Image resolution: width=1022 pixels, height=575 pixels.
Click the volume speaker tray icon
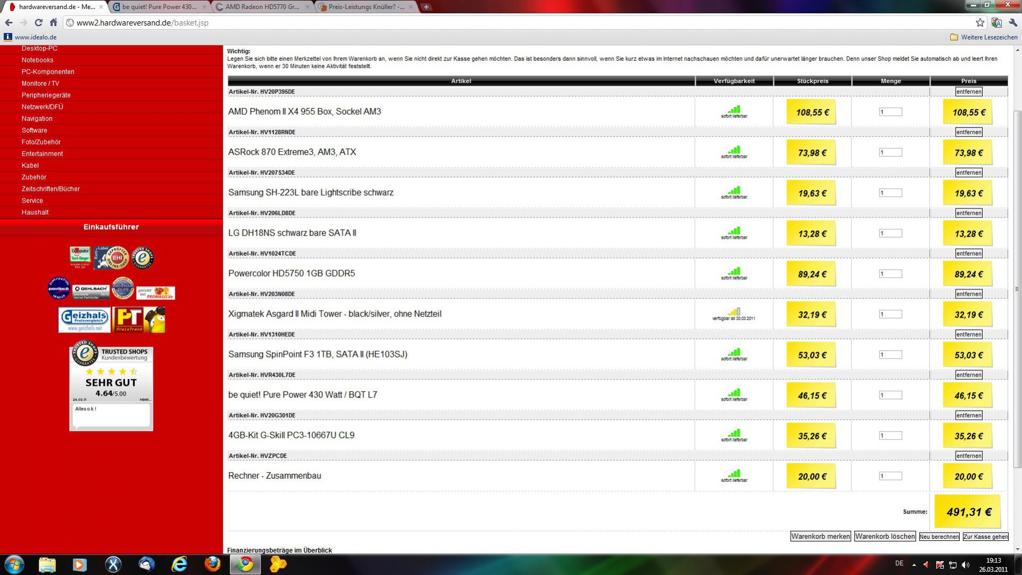966,565
